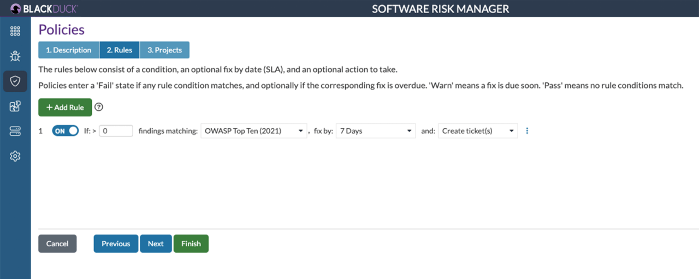The image size is (699, 279).
Task: Open the rule's three-dot options menu
Action: pyautogui.click(x=527, y=131)
